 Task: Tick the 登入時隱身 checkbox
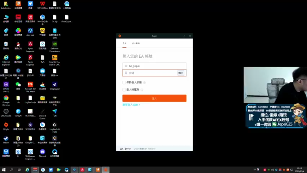(x=124, y=90)
